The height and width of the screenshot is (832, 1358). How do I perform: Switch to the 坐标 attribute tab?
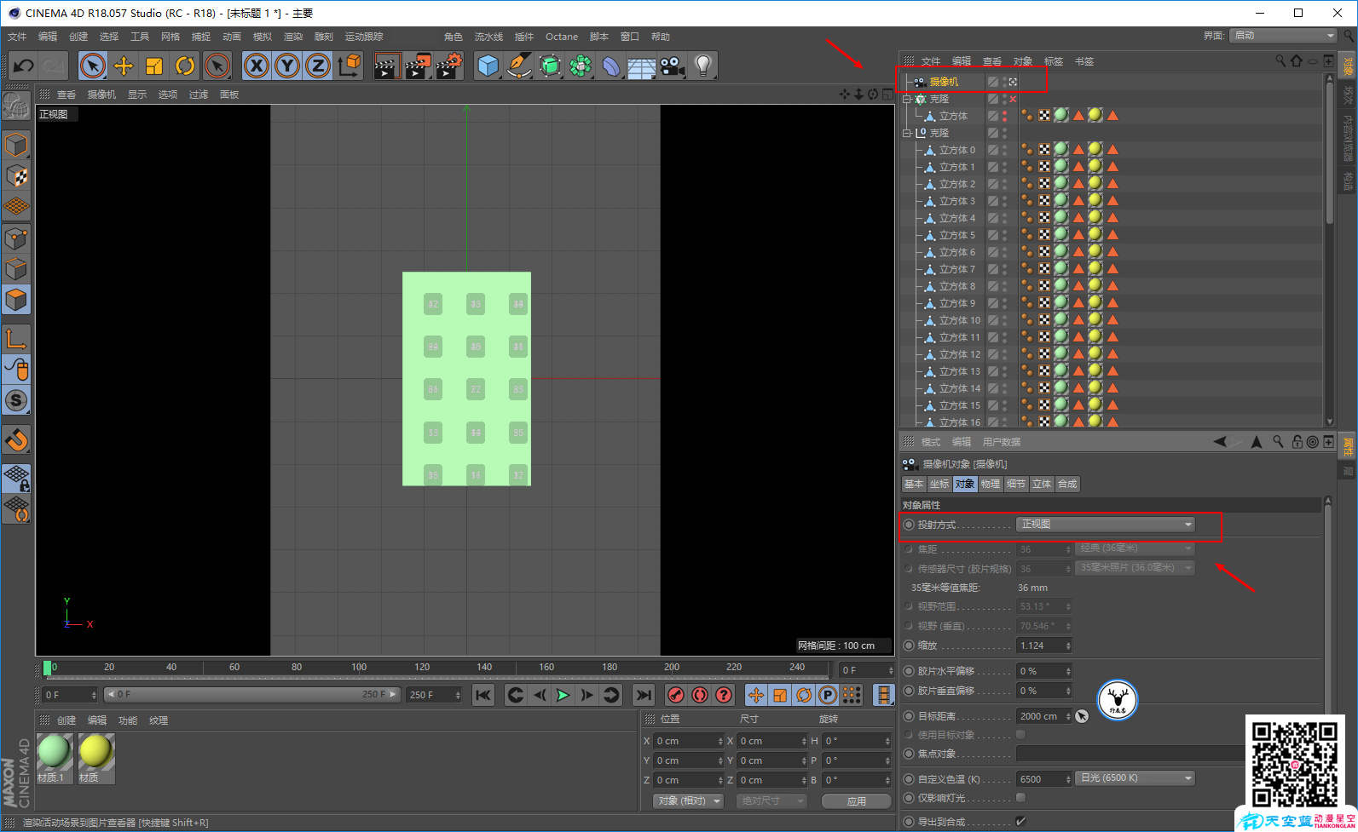point(939,484)
